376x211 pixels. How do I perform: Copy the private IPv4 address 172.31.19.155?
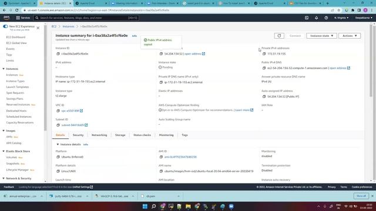(x=264, y=54)
